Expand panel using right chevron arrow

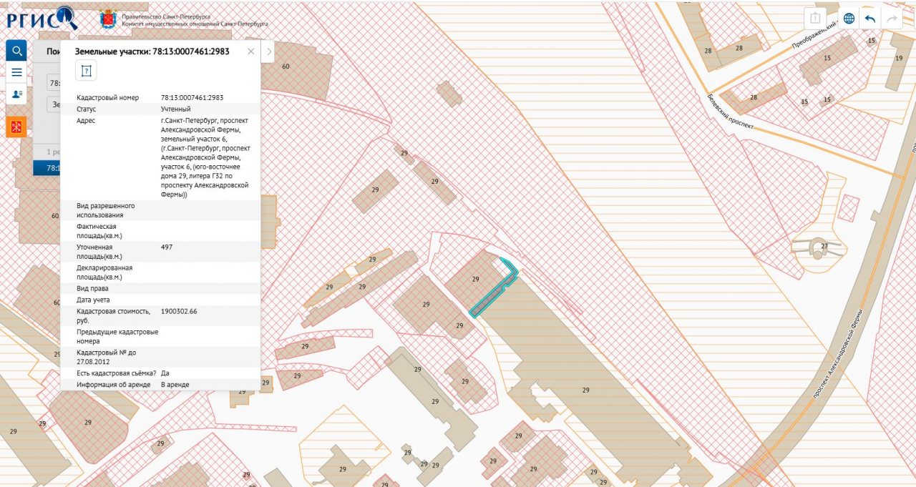(268, 51)
